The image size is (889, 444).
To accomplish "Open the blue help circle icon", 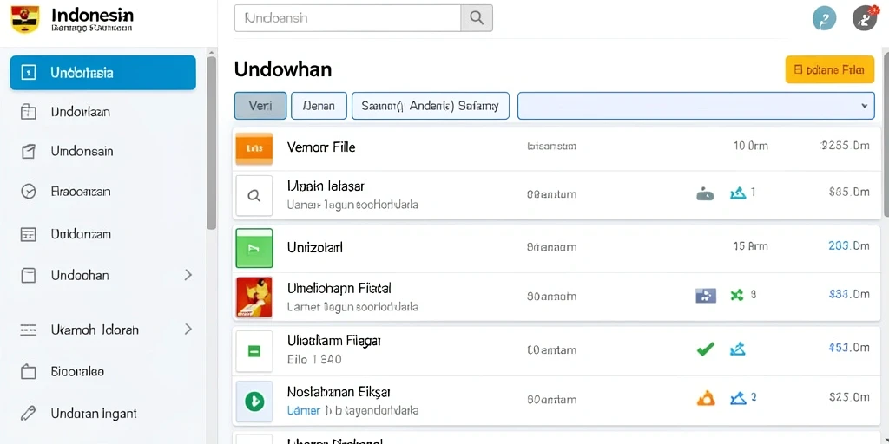I will (x=825, y=19).
